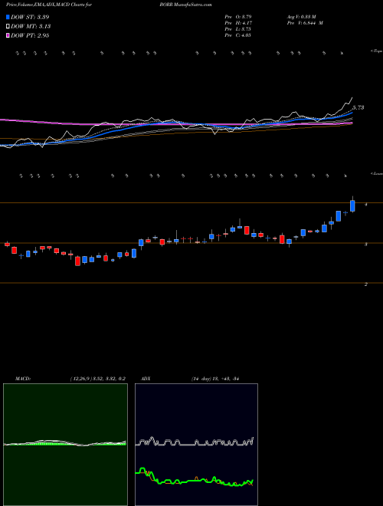Click the blue DOW ST legend swatch
383x506 pixels.
point(8,17)
